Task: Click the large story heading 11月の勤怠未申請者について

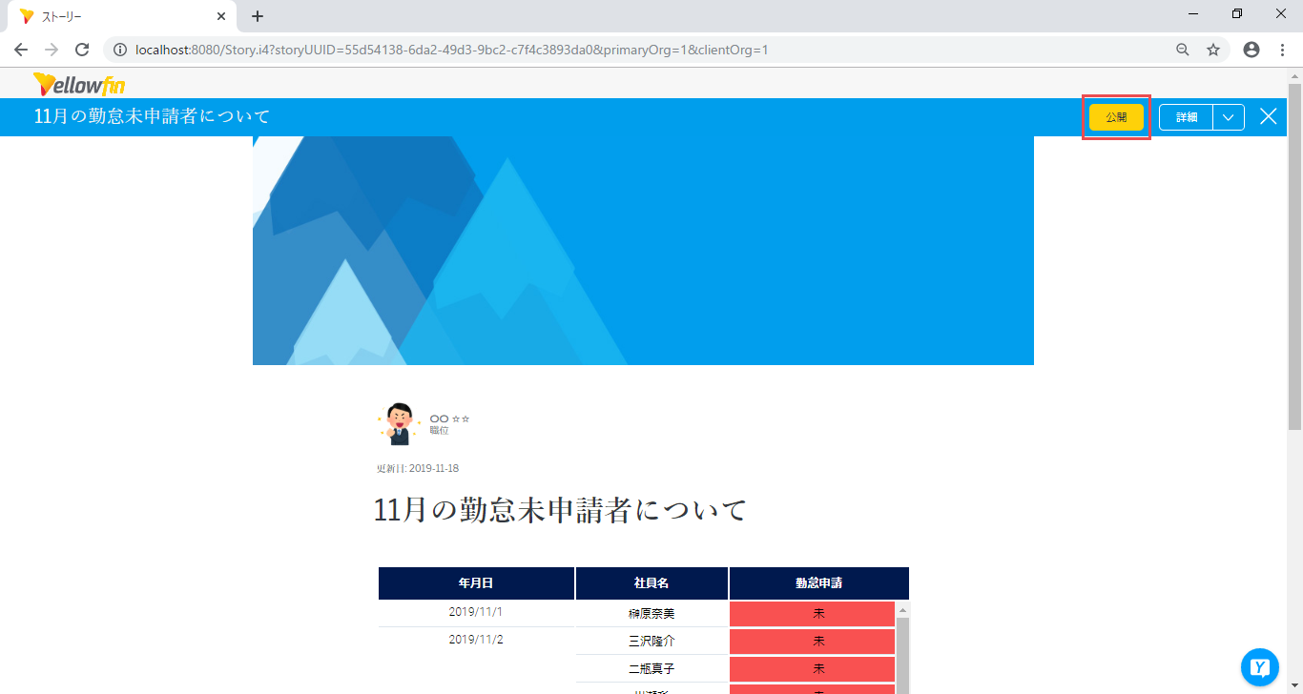Action: [x=560, y=510]
